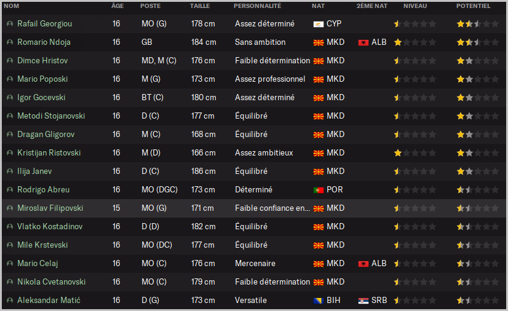Click the Portugal flag in Rodrigo Abreu's row
Viewport: 508px width, 311px height.
[x=319, y=190]
